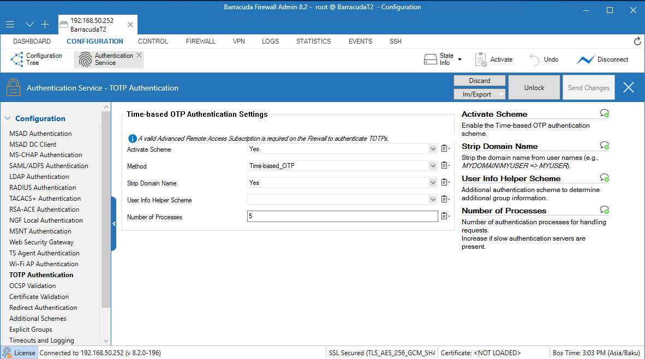
Task: Open RSA-ACE Authentication settings
Action: [44, 210]
